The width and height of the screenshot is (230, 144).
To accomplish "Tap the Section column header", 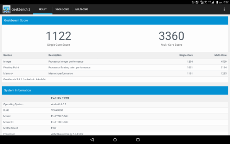I will click(8, 55).
